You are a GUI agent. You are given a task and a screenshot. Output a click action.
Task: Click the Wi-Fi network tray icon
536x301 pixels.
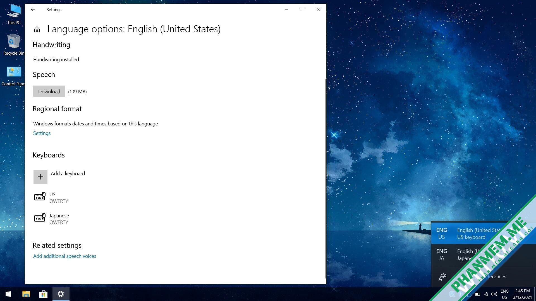click(x=486, y=294)
